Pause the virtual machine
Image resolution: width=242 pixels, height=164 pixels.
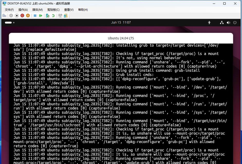[35, 16]
